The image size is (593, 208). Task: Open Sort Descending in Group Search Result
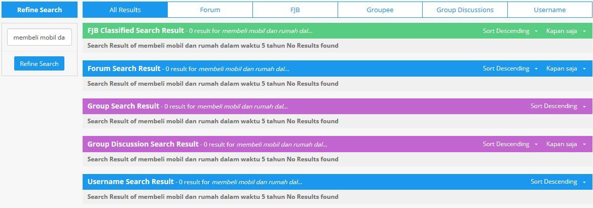tap(558, 106)
